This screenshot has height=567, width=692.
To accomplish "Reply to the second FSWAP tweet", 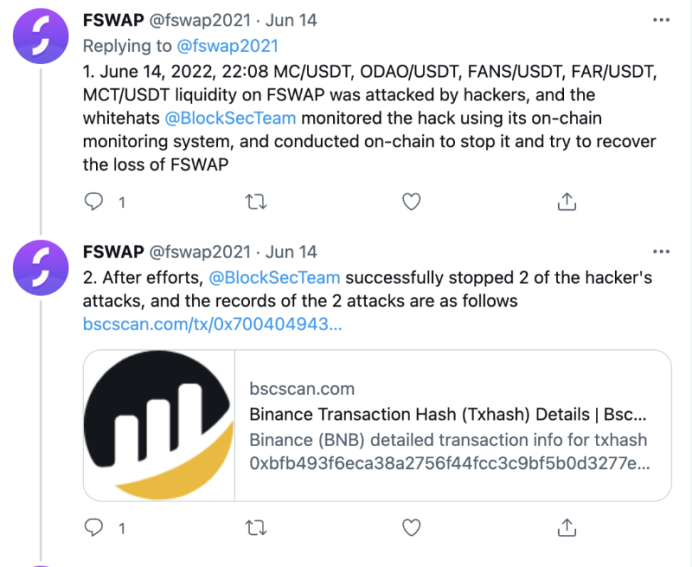I will click(x=95, y=527).
